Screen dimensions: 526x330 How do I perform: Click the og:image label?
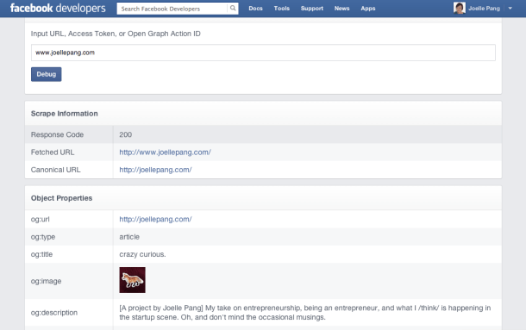pyautogui.click(x=46, y=281)
